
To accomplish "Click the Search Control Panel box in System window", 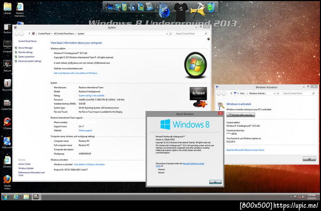I will (x=192, y=34).
